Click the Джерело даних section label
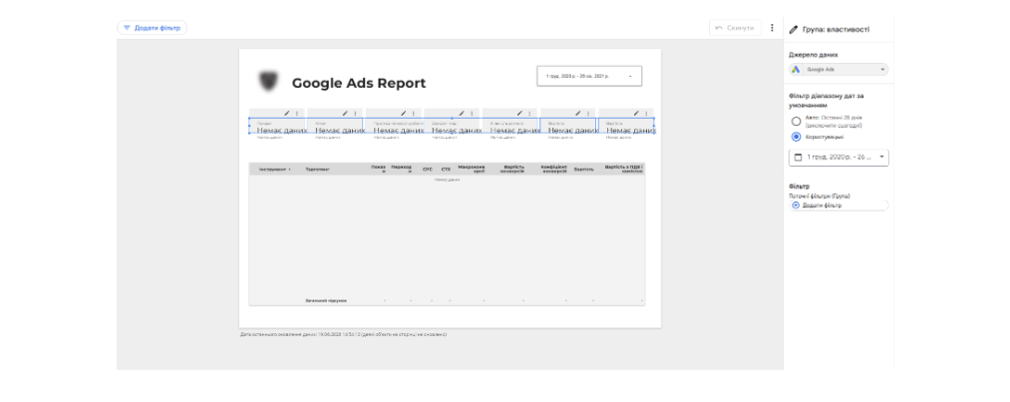 (x=814, y=55)
